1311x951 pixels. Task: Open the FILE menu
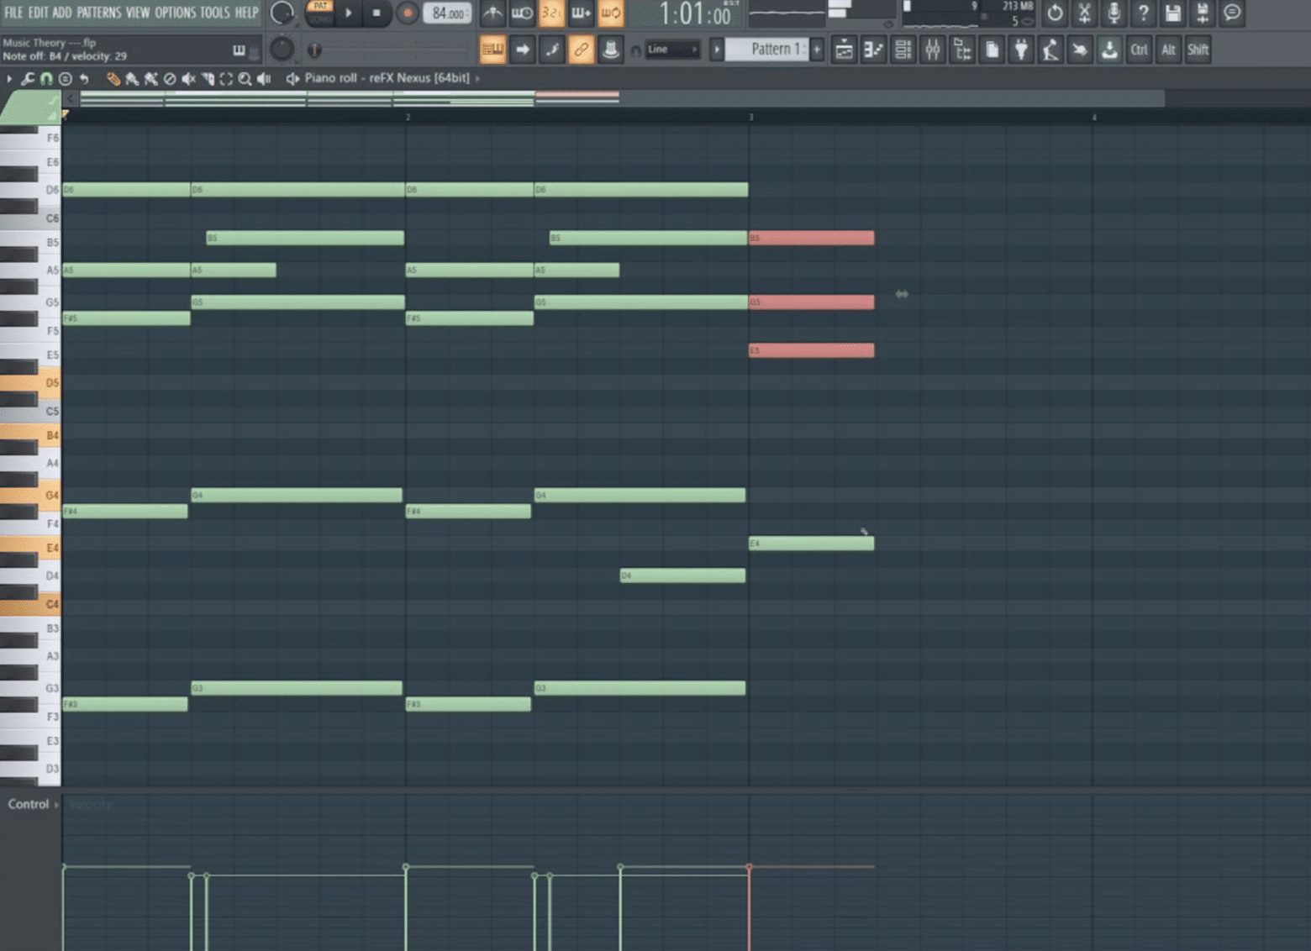click(x=13, y=13)
